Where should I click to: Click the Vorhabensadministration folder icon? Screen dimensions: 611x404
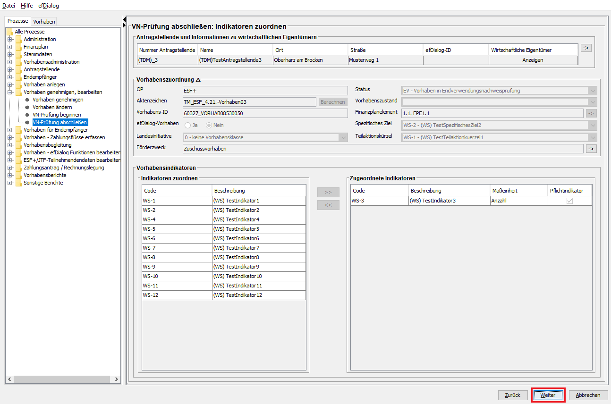point(18,62)
